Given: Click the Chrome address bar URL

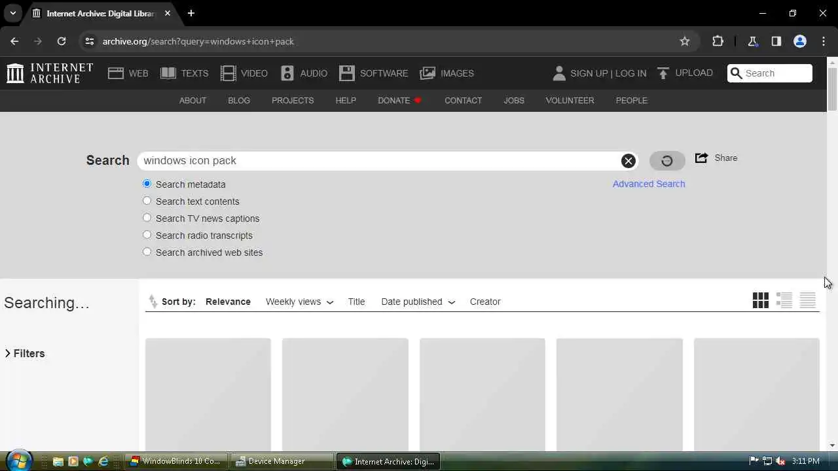Looking at the screenshot, I should click(x=198, y=41).
